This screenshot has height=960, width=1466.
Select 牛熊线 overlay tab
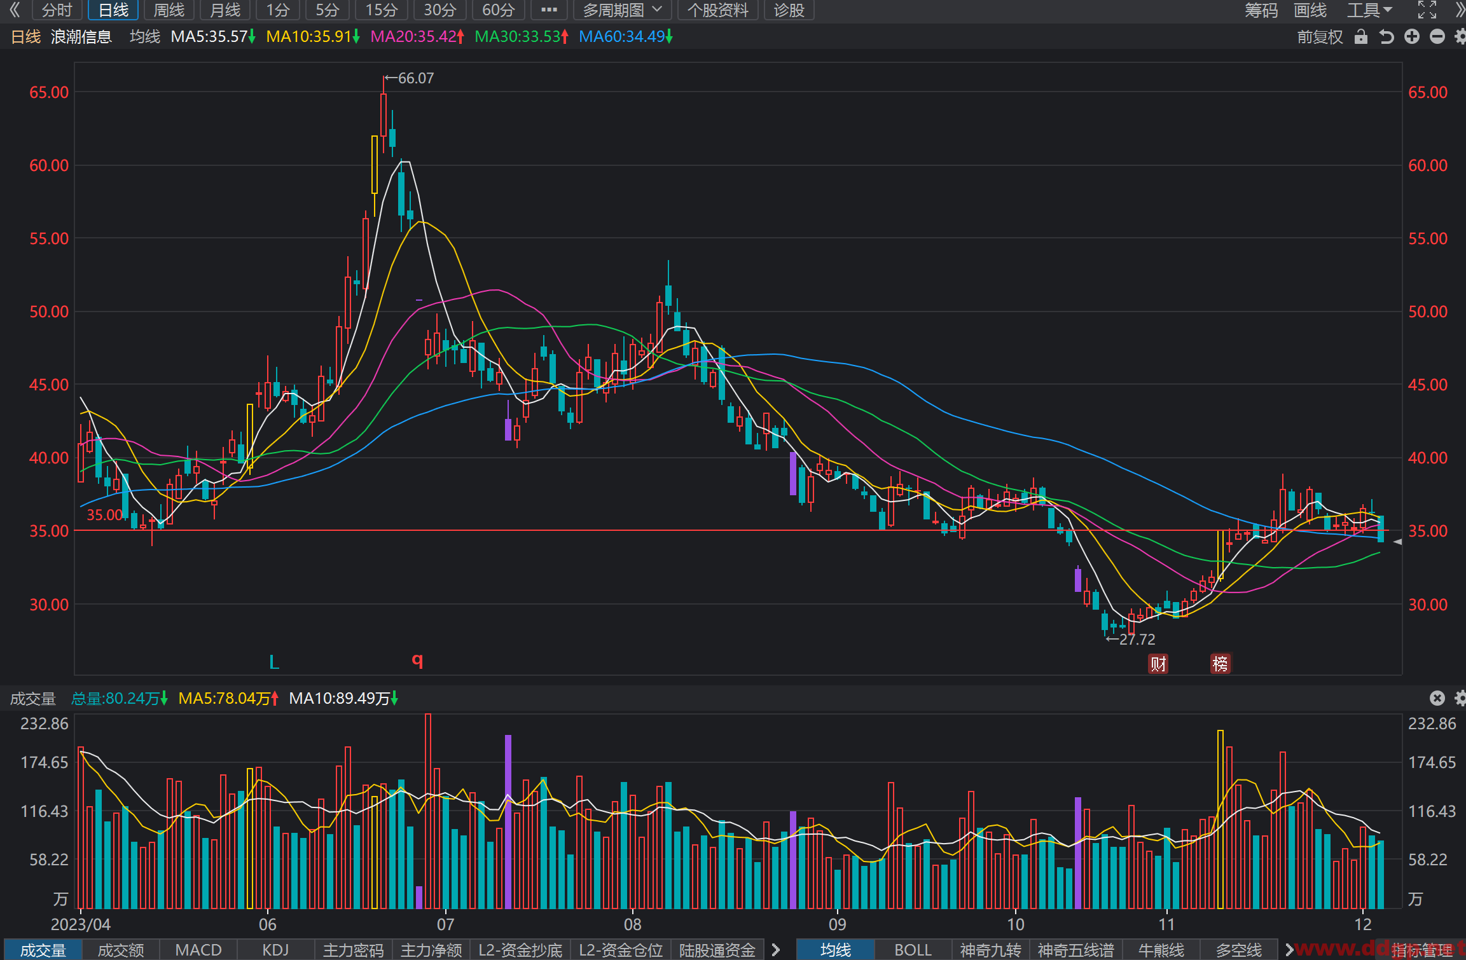pyautogui.click(x=1161, y=950)
